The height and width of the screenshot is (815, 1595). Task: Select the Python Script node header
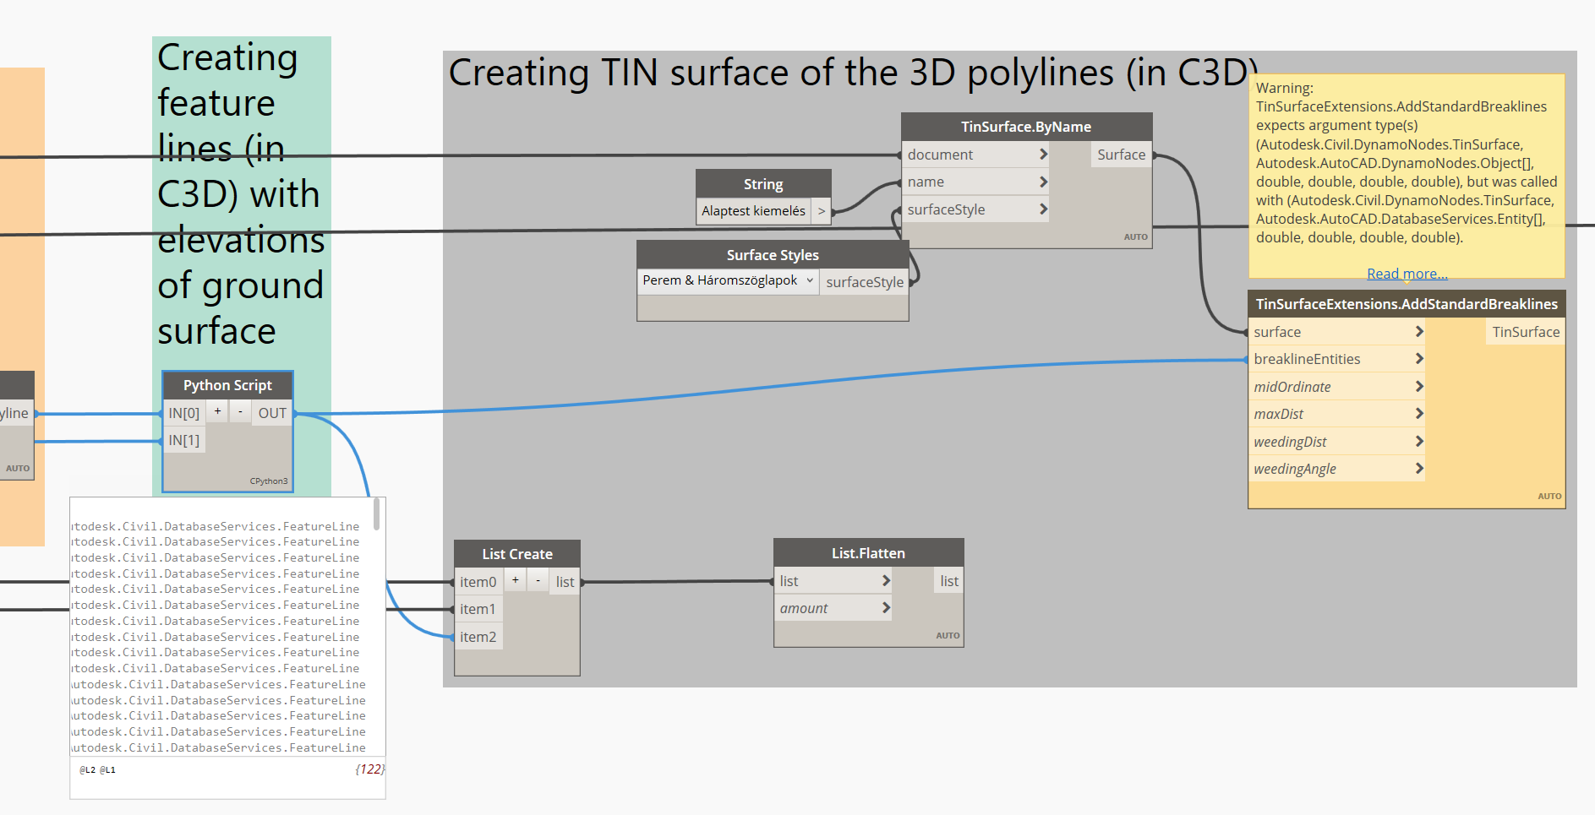coord(227,385)
